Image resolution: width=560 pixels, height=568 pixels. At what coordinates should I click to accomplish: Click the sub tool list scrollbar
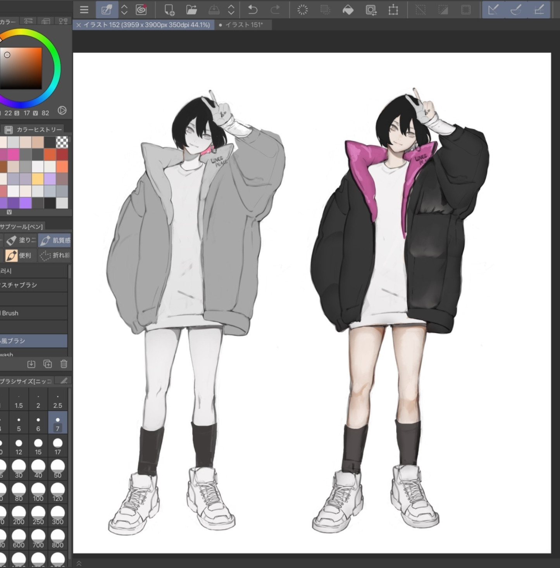(x=70, y=272)
